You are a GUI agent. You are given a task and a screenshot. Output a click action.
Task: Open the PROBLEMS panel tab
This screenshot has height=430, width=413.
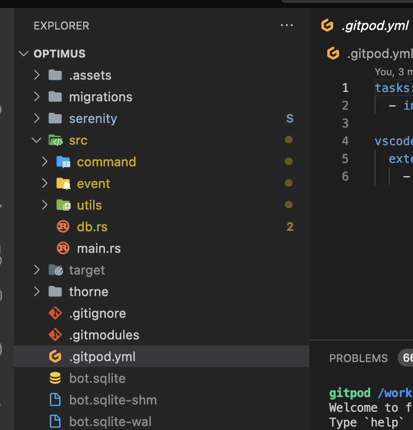[x=358, y=358]
